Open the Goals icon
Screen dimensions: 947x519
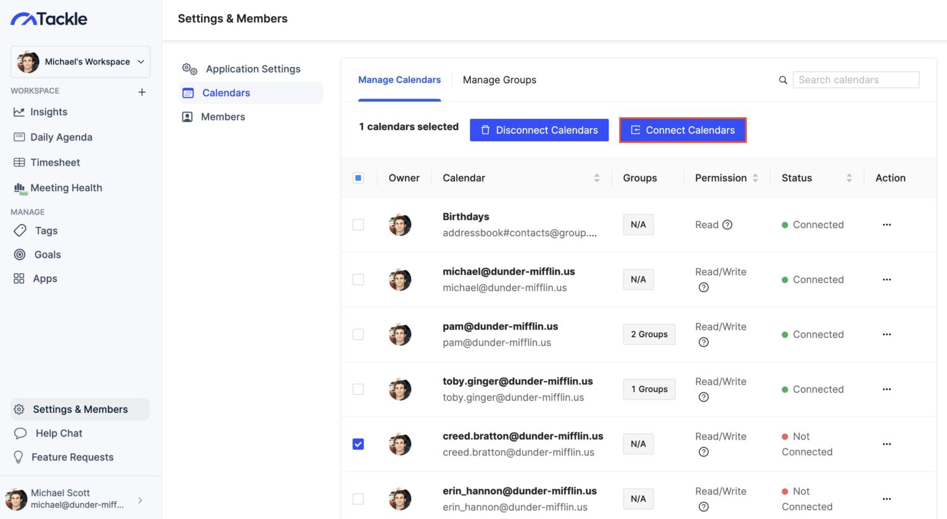click(19, 255)
